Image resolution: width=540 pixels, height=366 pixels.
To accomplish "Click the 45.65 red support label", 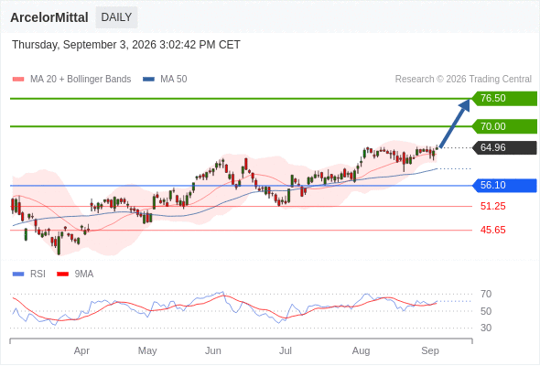I will click(x=492, y=230).
